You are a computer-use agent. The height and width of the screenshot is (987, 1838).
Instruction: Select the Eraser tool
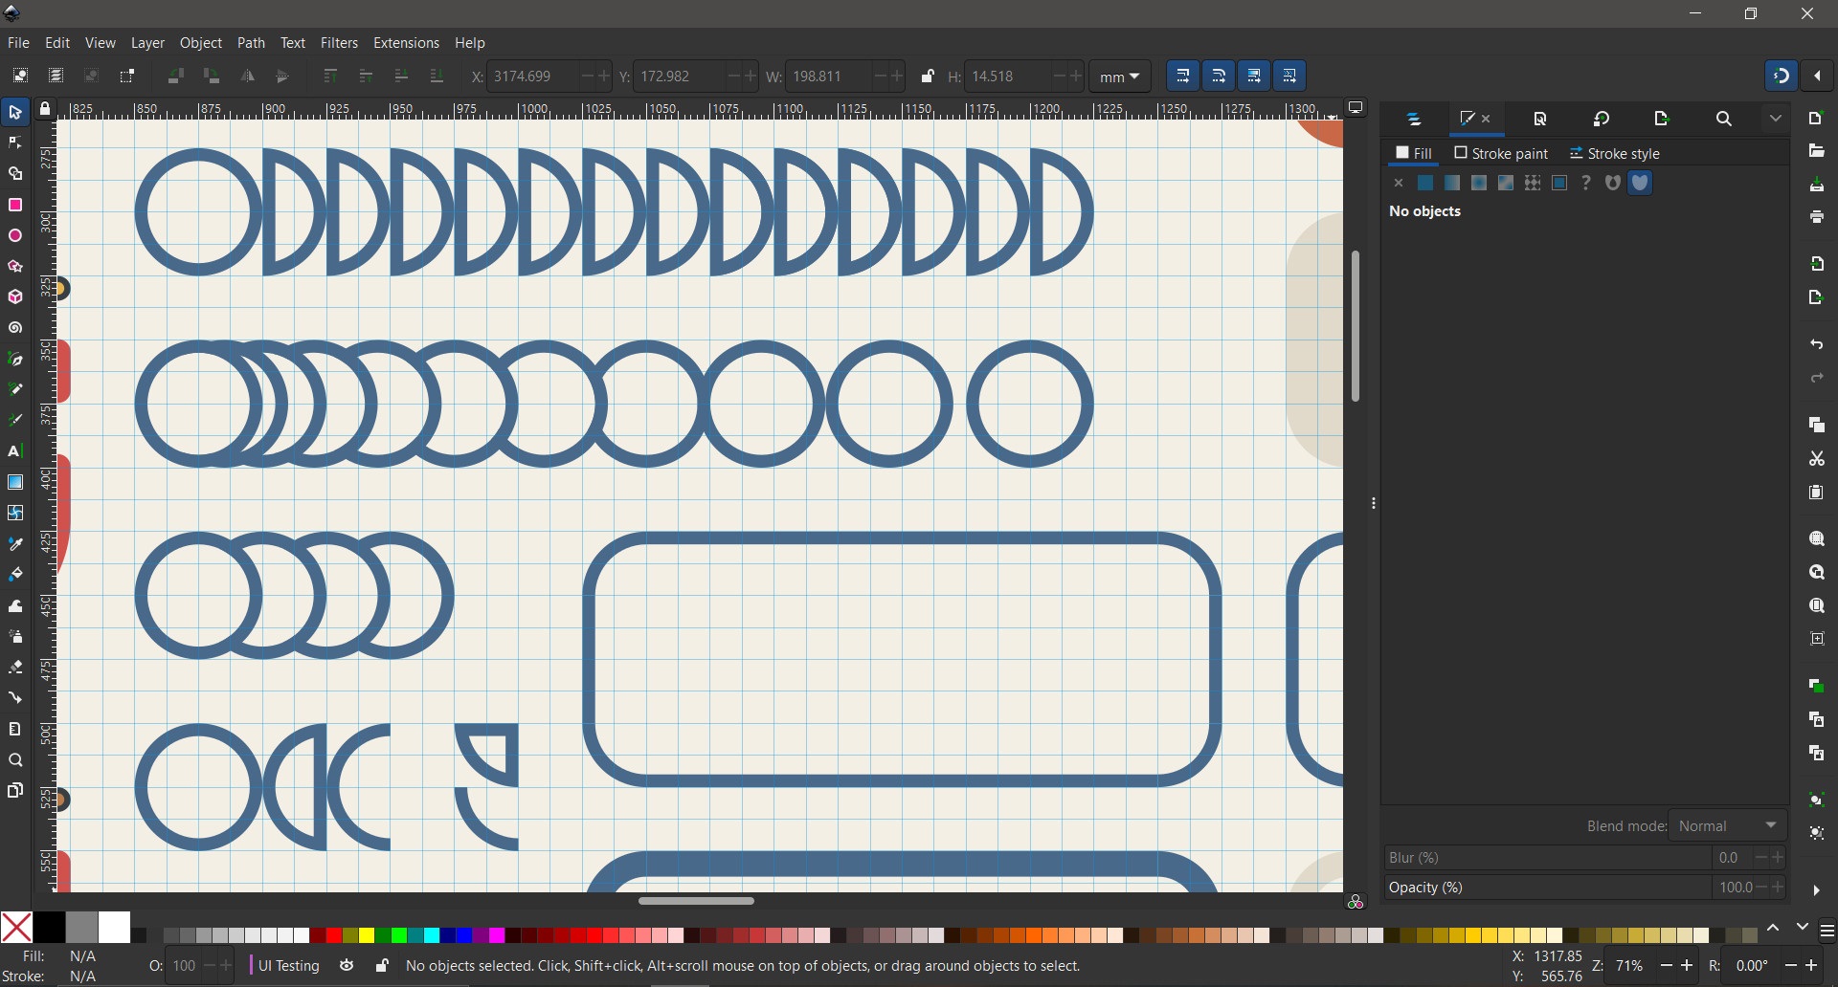tap(15, 668)
